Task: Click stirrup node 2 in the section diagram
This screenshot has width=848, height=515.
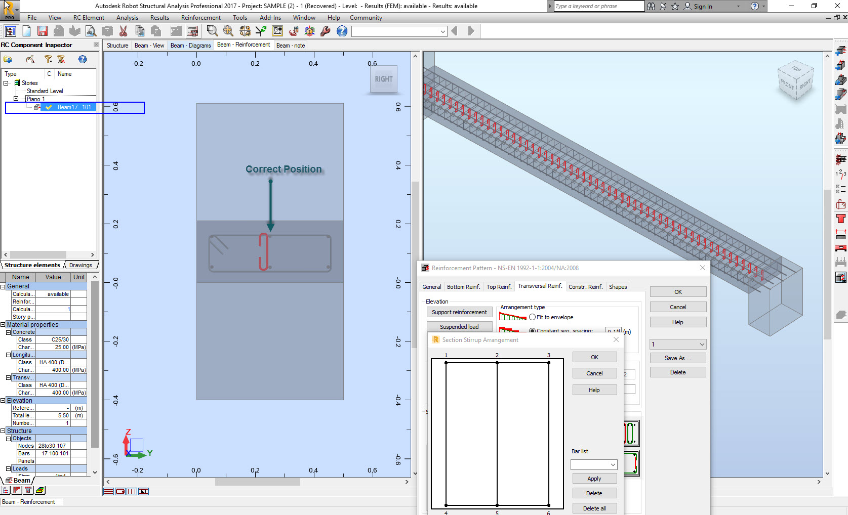Action: 497,362
